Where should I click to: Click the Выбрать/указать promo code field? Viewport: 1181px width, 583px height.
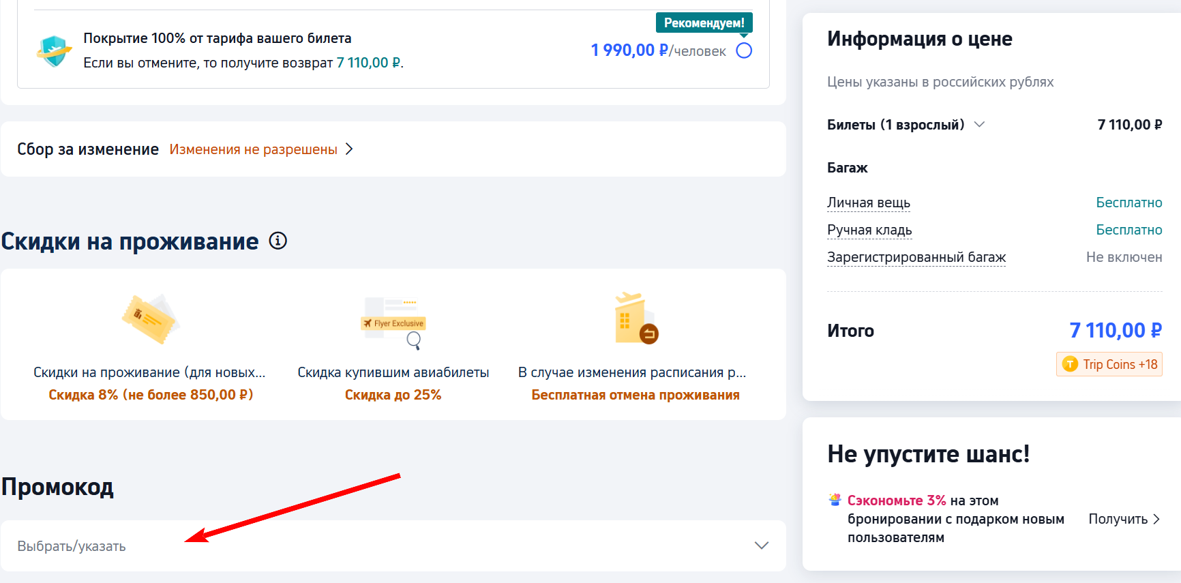click(341, 545)
